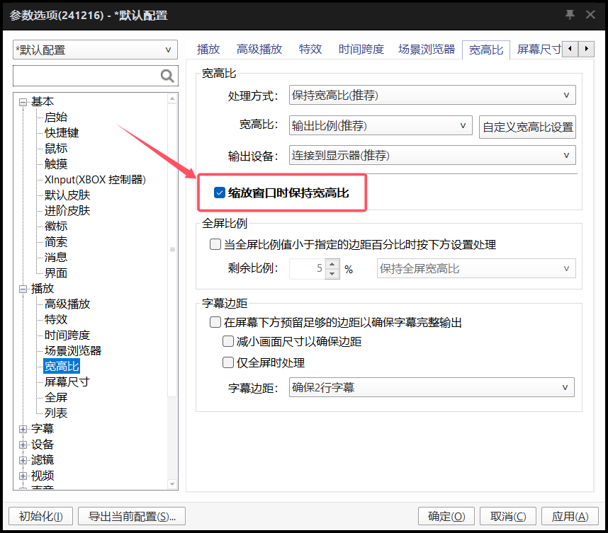The height and width of the screenshot is (533, 608).
Task: Open the 字幕边距 dropdown
Action: 432,388
